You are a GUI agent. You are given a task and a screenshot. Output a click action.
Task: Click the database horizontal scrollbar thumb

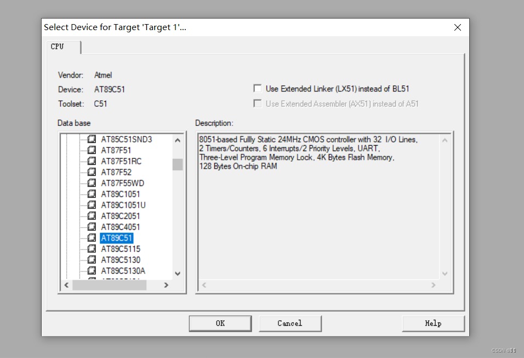point(109,285)
